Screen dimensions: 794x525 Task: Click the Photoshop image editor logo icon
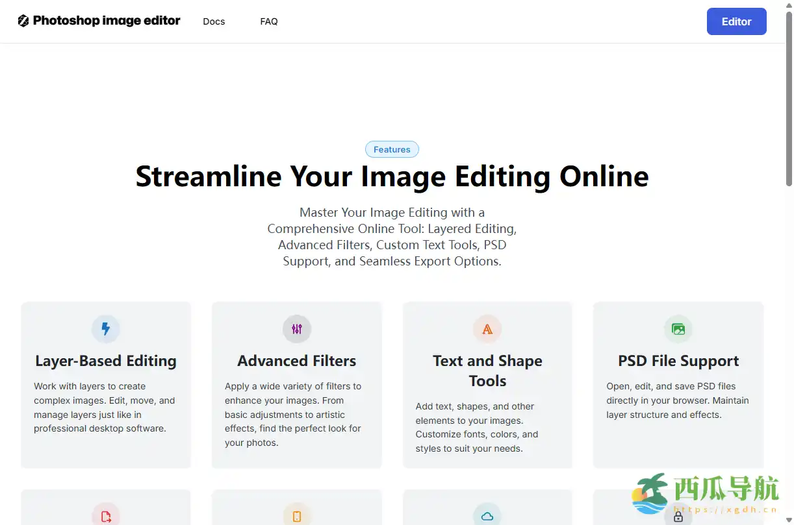pyautogui.click(x=23, y=21)
